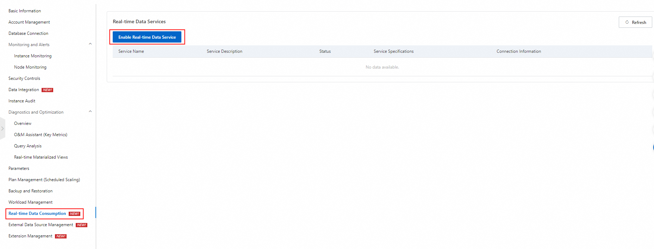Select Real-time Data Consumption
654x249 pixels.
[37, 213]
